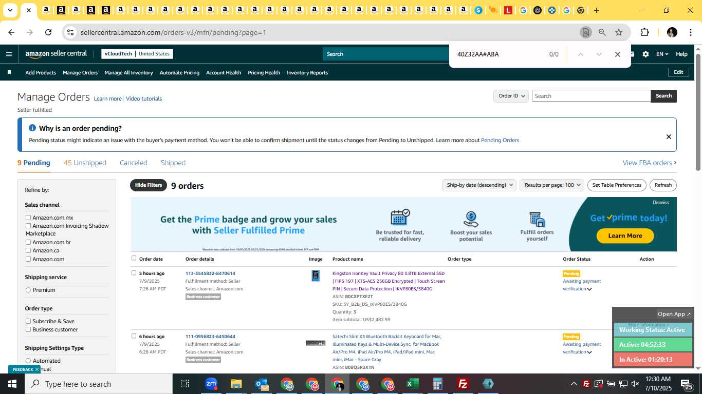The image size is (702, 394).
Task: Click the bookmark flag icon beside Add Products
Action: click(9, 72)
